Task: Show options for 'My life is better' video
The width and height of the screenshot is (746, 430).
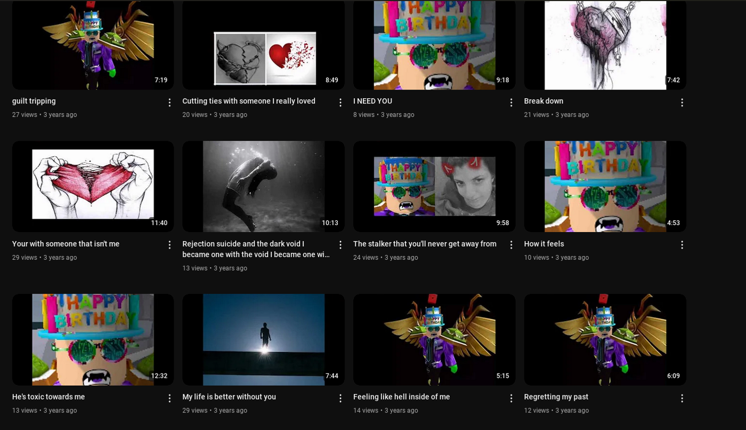Action: tap(340, 399)
